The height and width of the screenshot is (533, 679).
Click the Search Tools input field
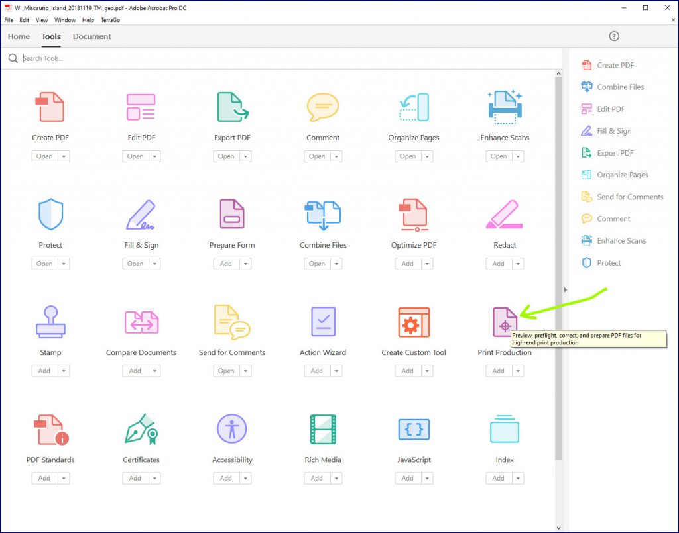[x=281, y=58]
